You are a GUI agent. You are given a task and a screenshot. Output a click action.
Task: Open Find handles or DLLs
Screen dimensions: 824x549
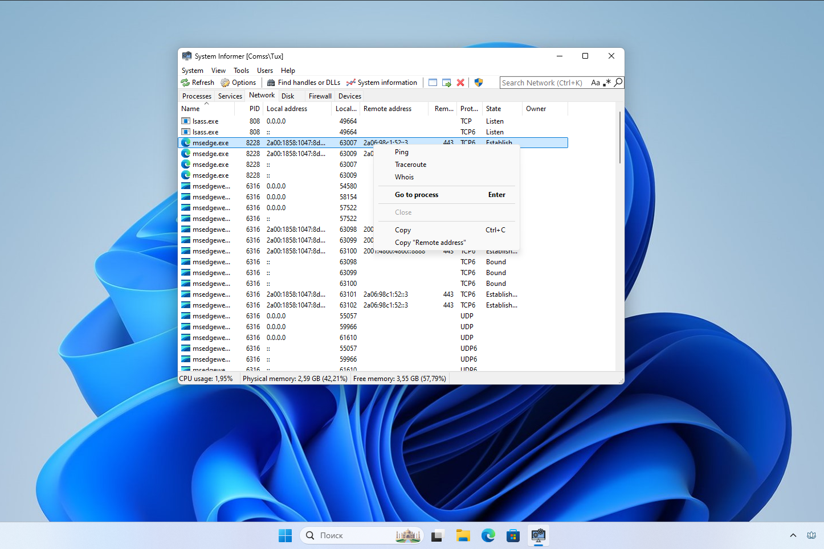coord(303,83)
